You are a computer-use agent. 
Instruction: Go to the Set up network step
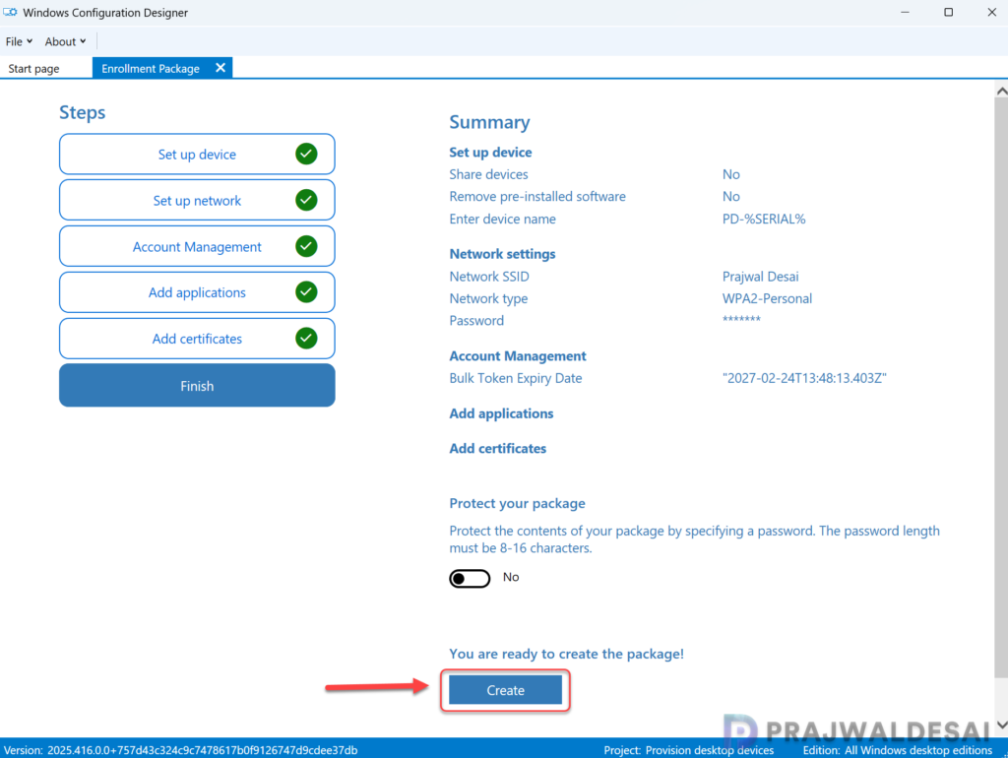[197, 201]
